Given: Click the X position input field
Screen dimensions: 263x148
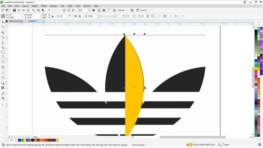Looking at the screenshot, I should 15,15.
